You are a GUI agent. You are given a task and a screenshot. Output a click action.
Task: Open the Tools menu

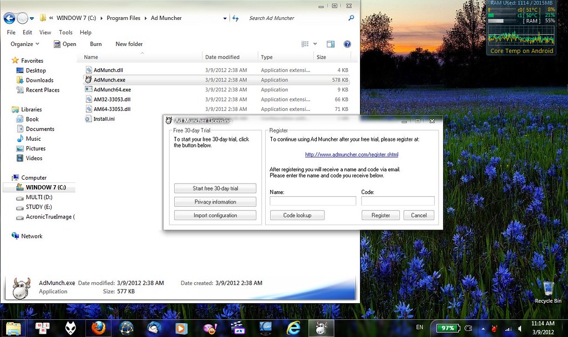65,32
